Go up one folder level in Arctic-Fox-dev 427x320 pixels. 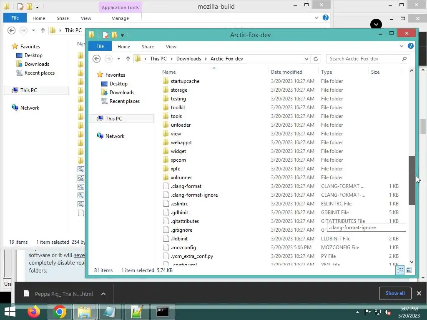tap(128, 59)
